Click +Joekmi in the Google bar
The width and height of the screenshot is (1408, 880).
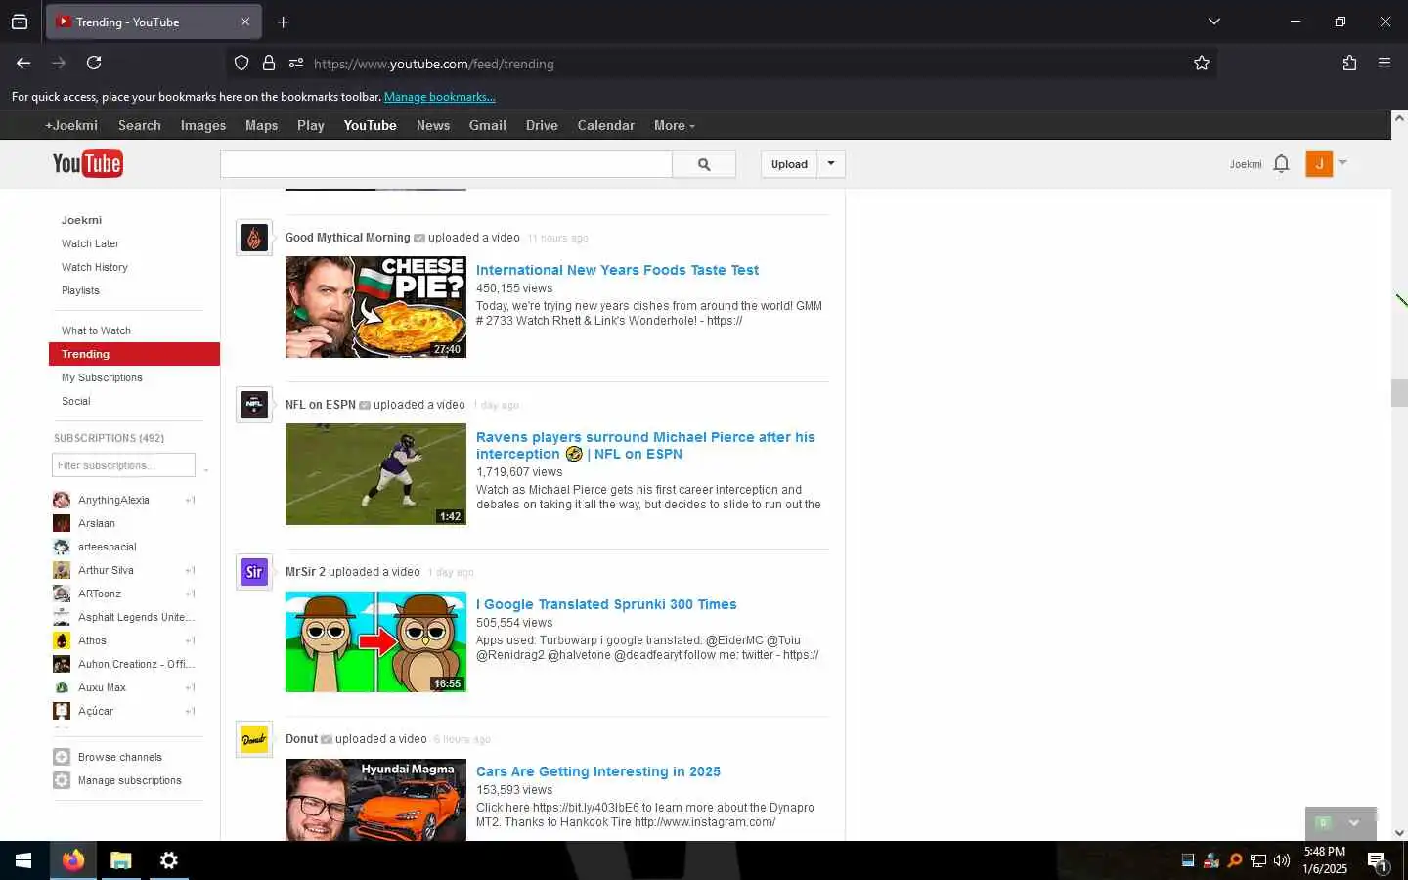tap(71, 125)
